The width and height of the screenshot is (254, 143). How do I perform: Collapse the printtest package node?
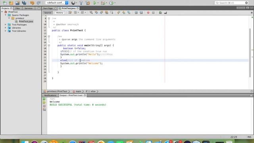point(9,18)
